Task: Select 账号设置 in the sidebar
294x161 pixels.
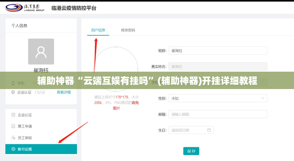Action: 41,149
